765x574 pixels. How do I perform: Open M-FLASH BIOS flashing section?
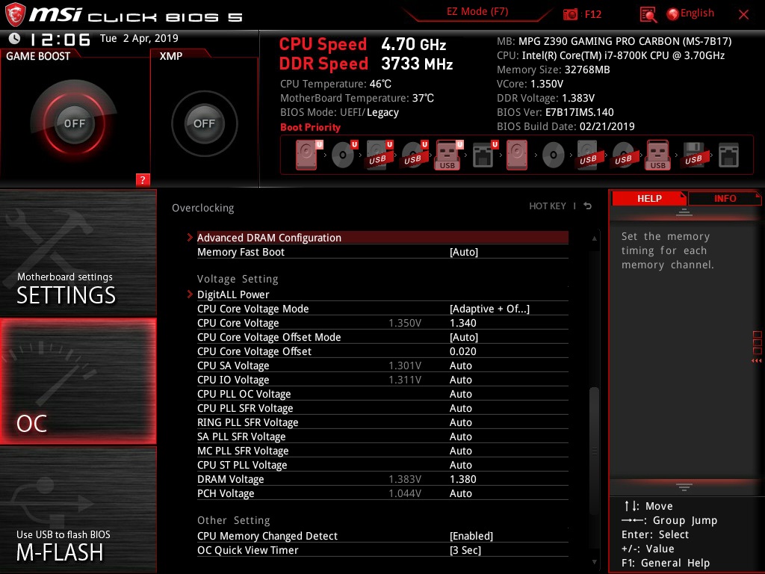coord(78,510)
